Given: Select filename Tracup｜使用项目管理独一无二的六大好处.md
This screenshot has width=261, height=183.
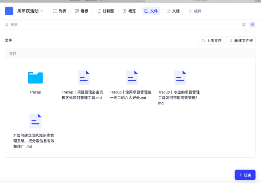Looking at the screenshot, I should tap(130, 95).
